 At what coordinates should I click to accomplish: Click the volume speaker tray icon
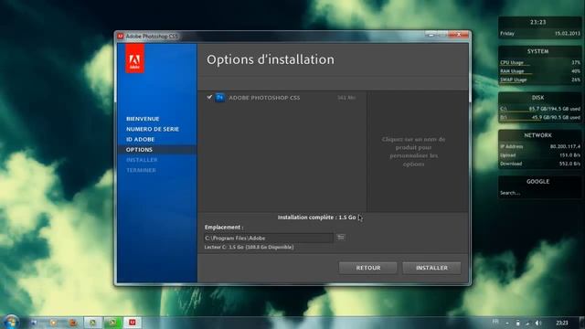click(537, 323)
